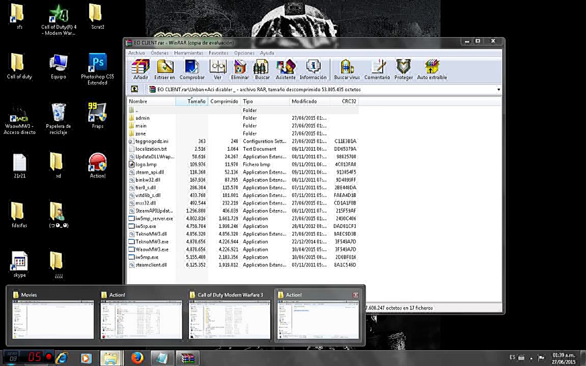The width and height of the screenshot is (586, 366).
Task: Sort files by CRC32 column
Action: [x=344, y=101]
